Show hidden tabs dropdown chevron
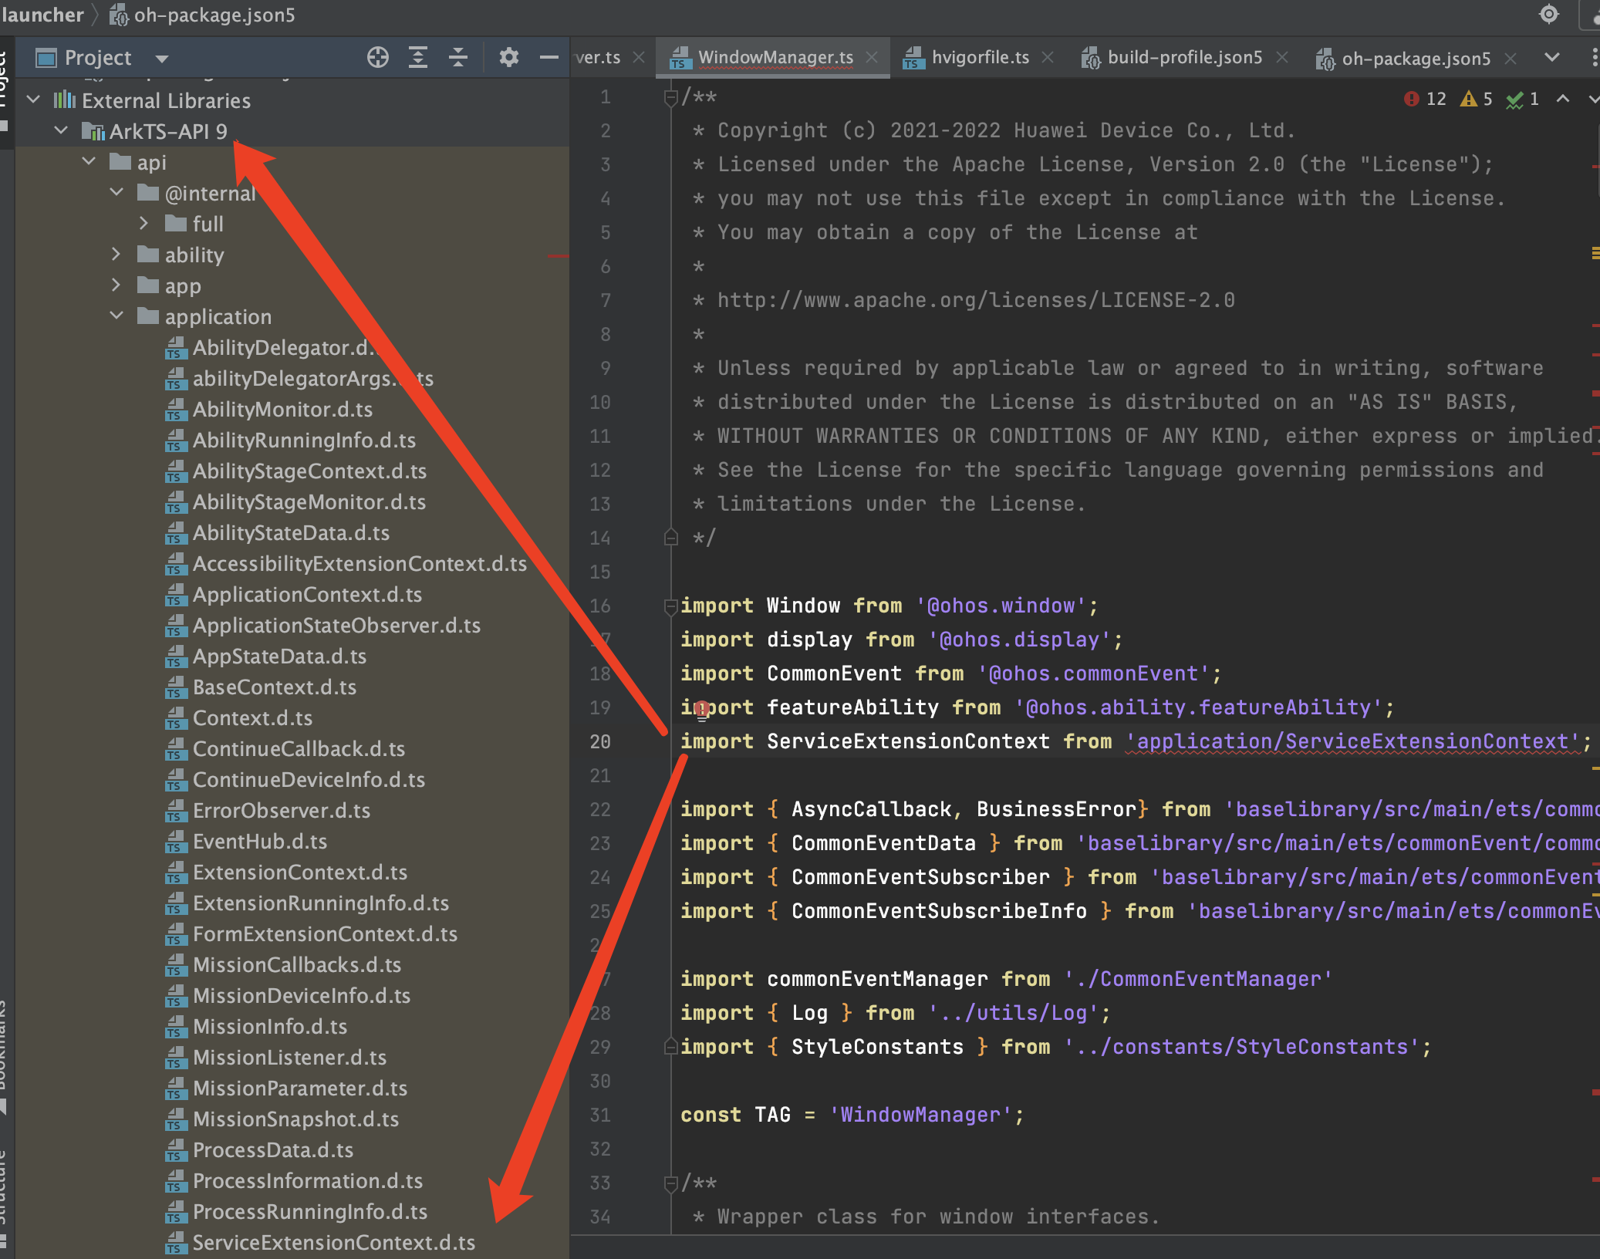 [1552, 58]
